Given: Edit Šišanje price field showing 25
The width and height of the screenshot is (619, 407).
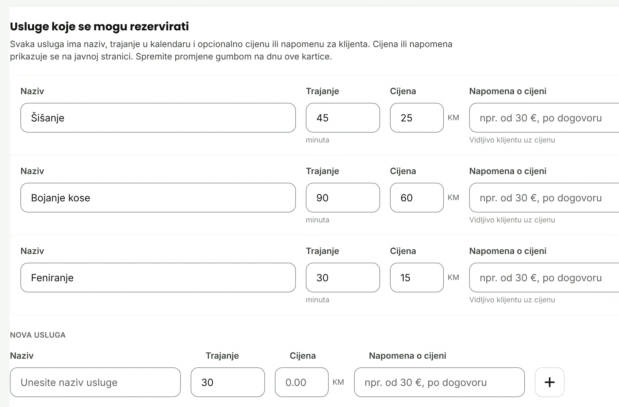Looking at the screenshot, I should [x=417, y=118].
